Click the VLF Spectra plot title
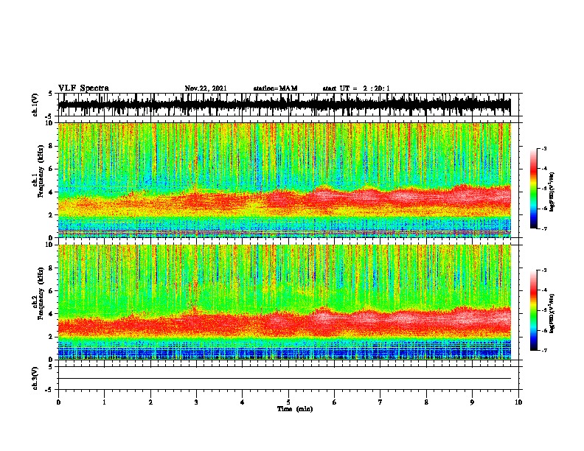Image resolution: width=584 pixels, height=451 pixels. (x=83, y=88)
